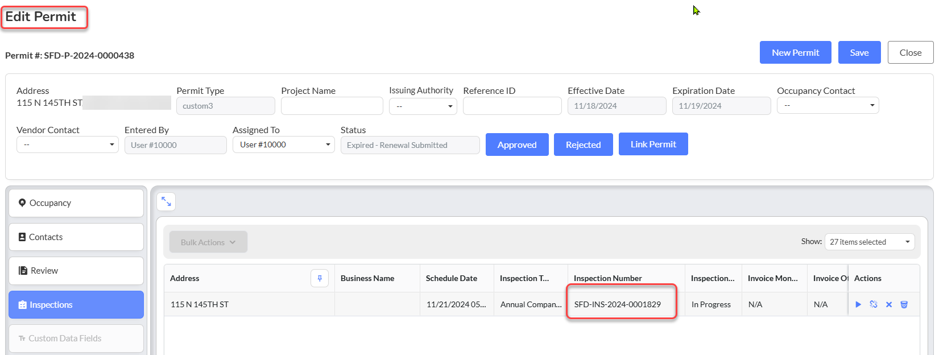Click the Reference ID input field
The height and width of the screenshot is (355, 935).
[x=512, y=106]
